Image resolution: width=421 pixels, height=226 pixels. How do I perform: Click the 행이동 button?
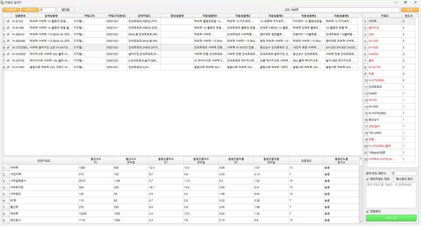coord(65,10)
